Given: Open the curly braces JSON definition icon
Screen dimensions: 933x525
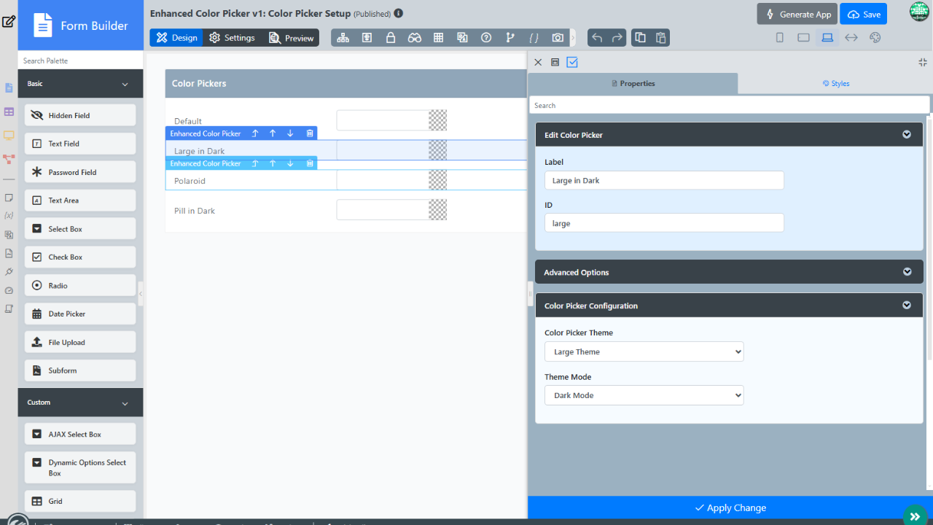Looking at the screenshot, I should (x=534, y=38).
